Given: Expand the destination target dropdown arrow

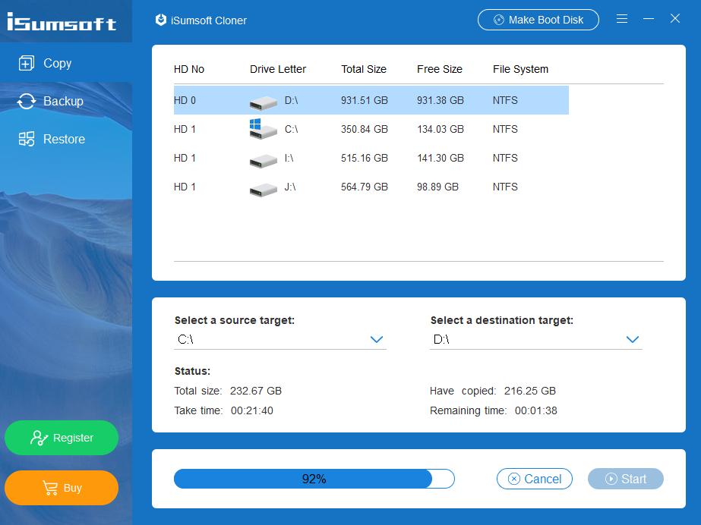Looking at the screenshot, I should click(x=633, y=340).
